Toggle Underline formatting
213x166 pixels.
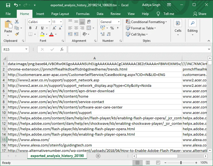(42, 28)
